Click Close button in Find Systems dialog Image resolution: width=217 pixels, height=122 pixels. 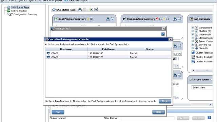[x=158, y=112]
